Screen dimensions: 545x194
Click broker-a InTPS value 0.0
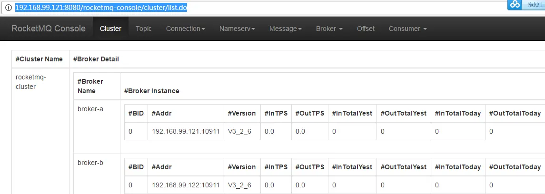click(x=268, y=132)
